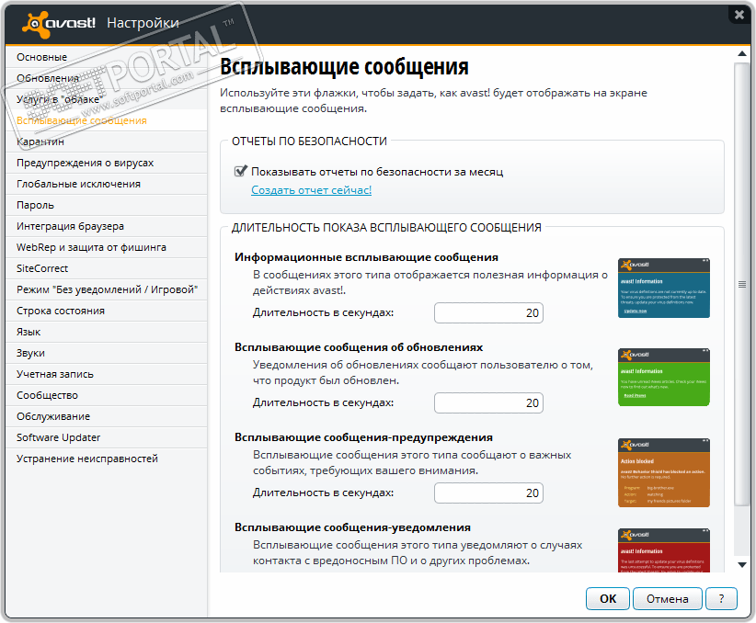Image resolution: width=756 pixels, height=623 pixels.
Task: Click the Настройки title text
Action: [x=143, y=23]
